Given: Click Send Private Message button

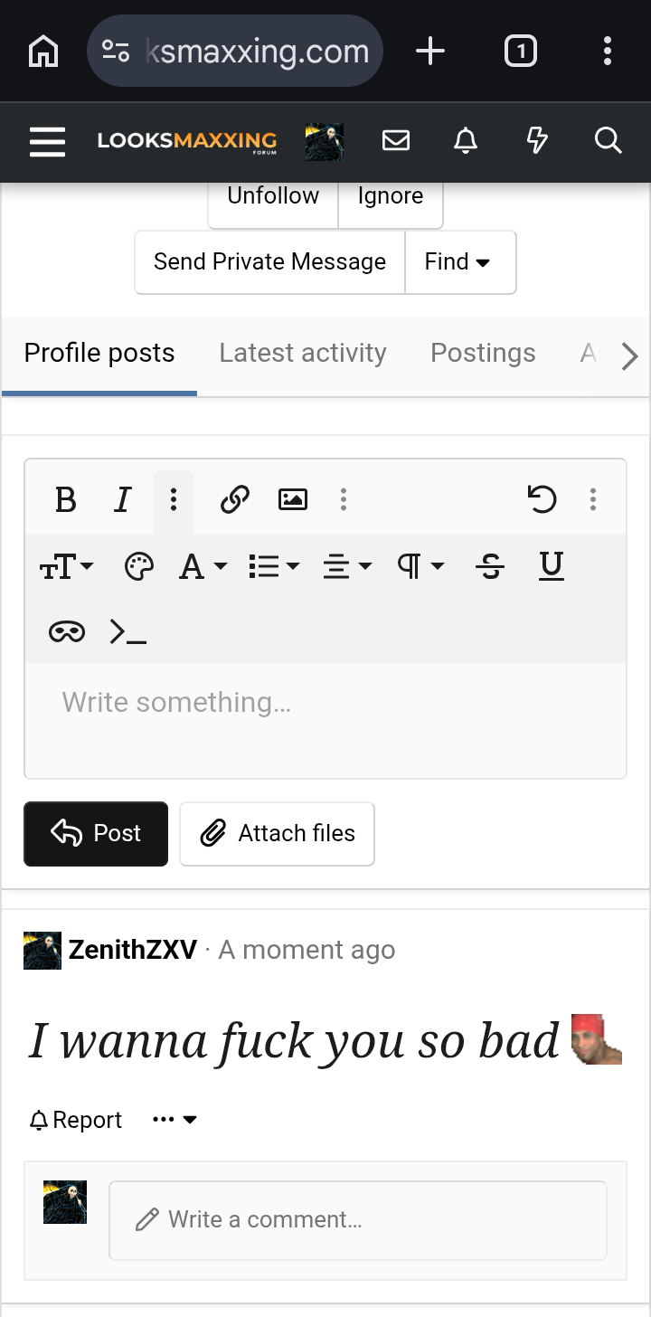Looking at the screenshot, I should click(x=269, y=262).
